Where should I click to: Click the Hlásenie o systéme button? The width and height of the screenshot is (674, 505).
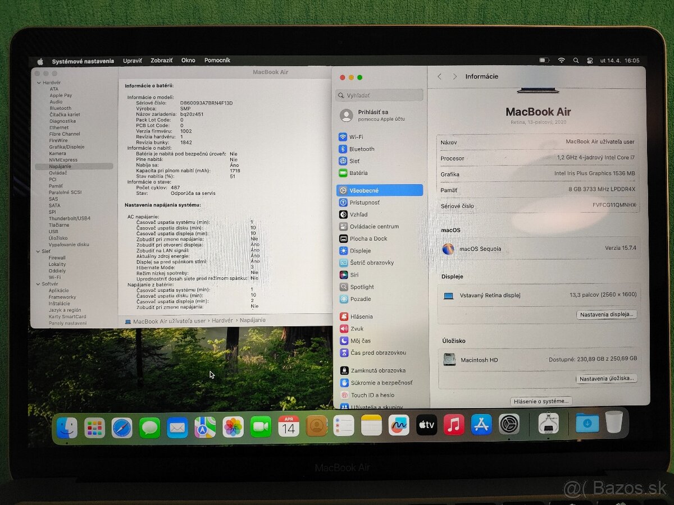[x=541, y=401]
